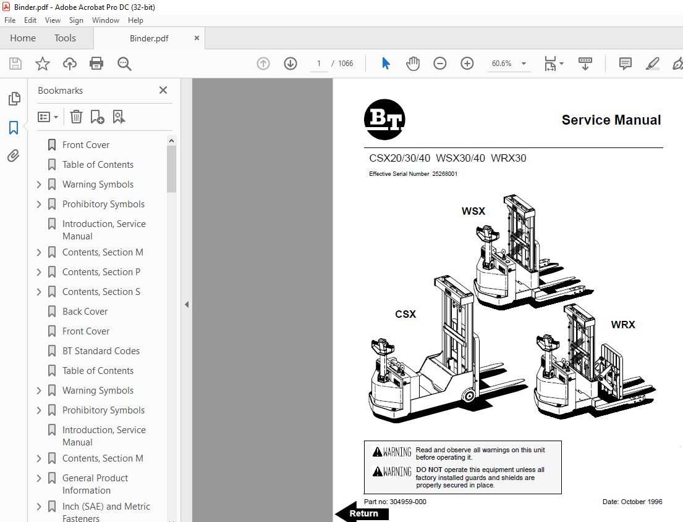Add a comment sticky note
683x522 pixels.
(x=626, y=64)
